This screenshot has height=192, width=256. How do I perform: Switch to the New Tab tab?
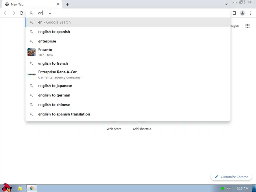(32, 4)
